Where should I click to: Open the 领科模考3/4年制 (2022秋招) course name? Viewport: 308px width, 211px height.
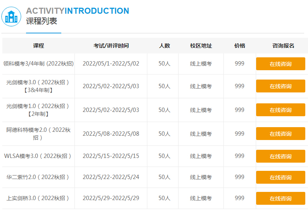pyautogui.click(x=39, y=64)
